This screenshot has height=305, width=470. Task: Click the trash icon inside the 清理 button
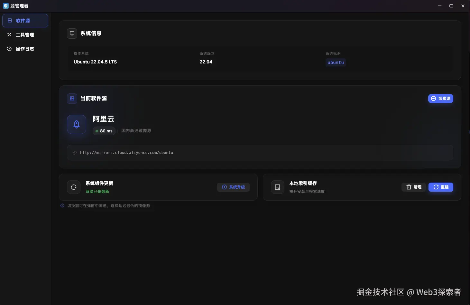coord(409,187)
